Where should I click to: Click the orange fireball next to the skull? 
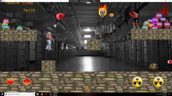pos(111,15)
